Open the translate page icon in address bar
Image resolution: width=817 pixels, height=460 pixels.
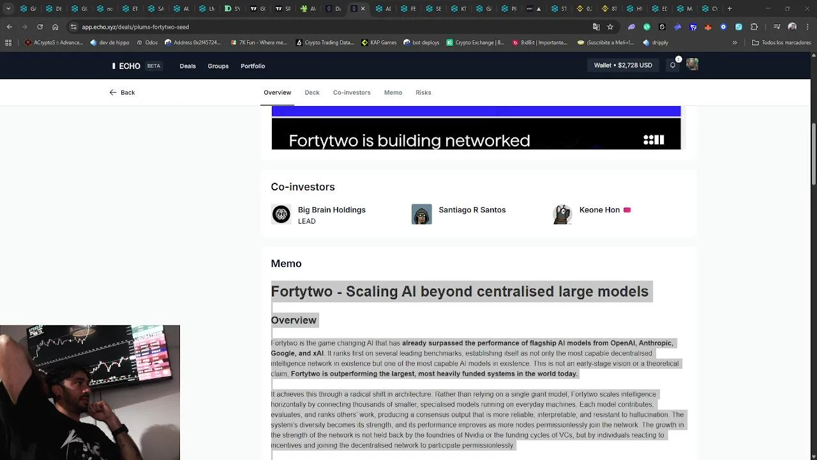596,27
